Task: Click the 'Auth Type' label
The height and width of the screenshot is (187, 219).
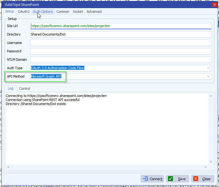Action: click(15, 68)
